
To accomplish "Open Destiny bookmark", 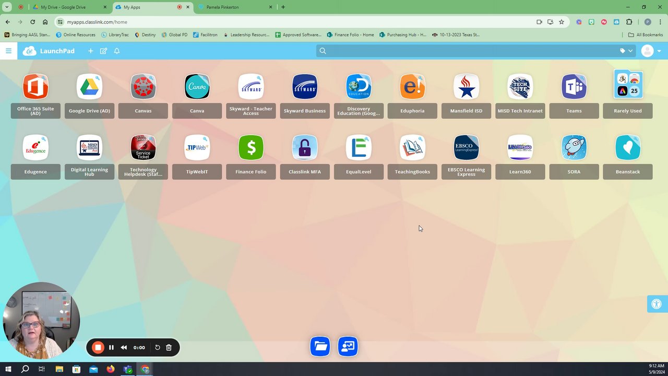I will pyautogui.click(x=145, y=34).
